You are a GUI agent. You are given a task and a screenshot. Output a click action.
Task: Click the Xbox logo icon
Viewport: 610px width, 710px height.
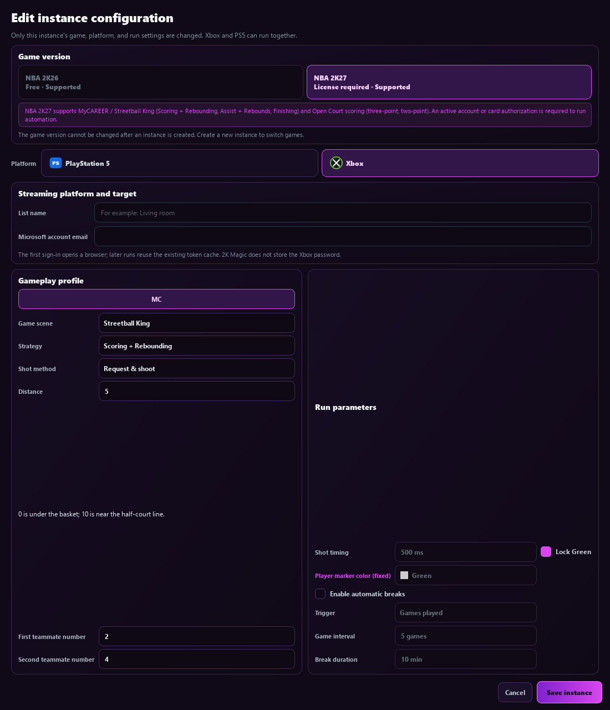point(336,163)
